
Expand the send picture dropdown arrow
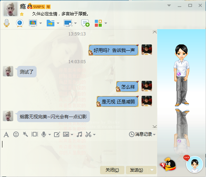tap(72, 134)
